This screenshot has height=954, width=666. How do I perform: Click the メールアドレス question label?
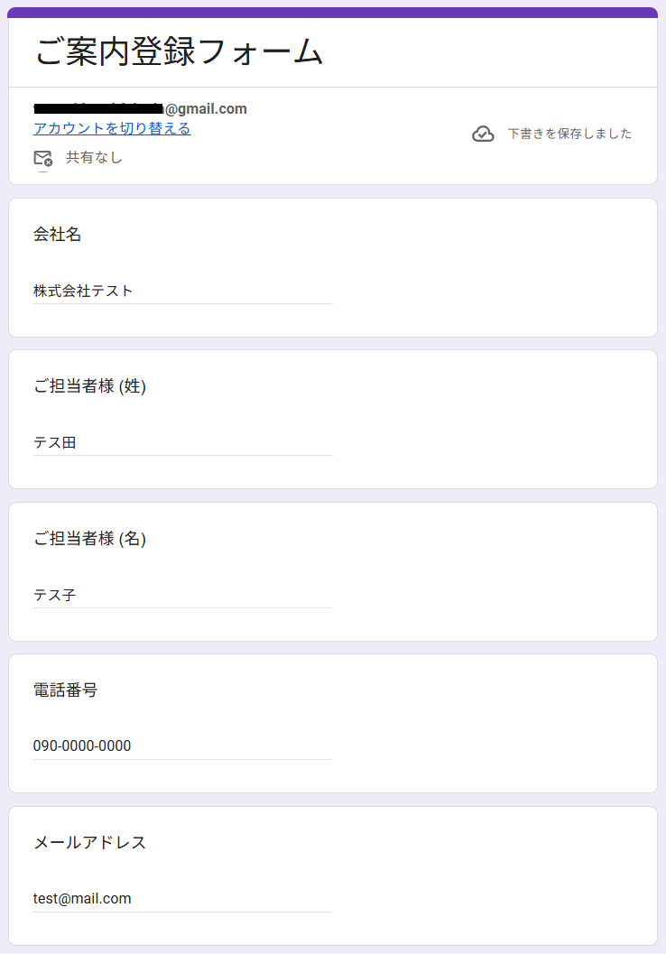(89, 843)
